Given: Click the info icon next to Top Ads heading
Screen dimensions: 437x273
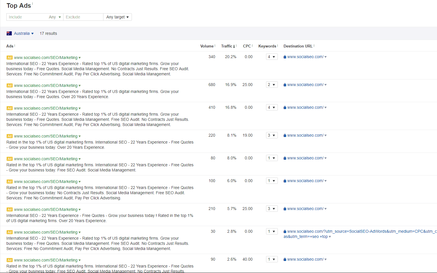Looking at the screenshot, I should click(x=33, y=3).
